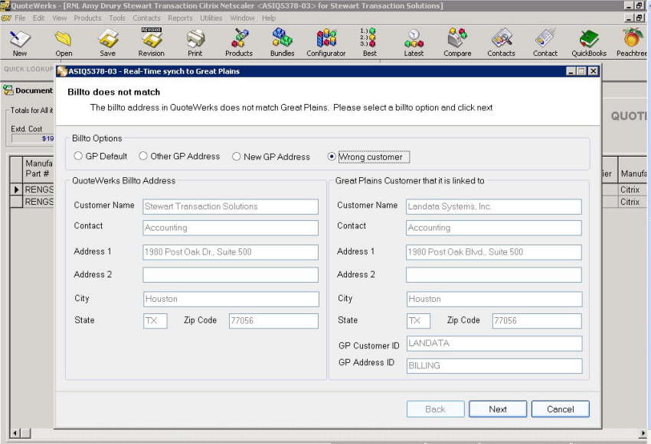The height and width of the screenshot is (444, 651).
Task: Open the Contacts menu
Action: [146, 18]
